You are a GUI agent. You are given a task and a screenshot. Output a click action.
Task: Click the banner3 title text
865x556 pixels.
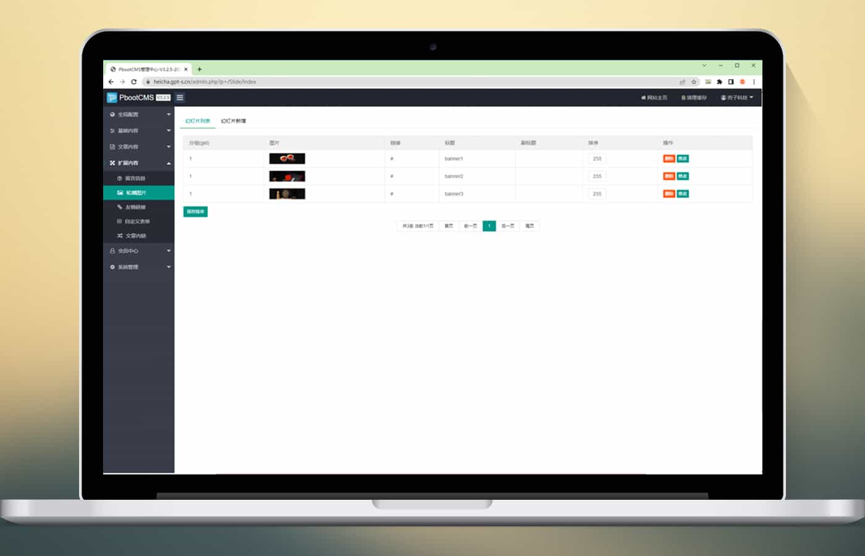coord(454,194)
